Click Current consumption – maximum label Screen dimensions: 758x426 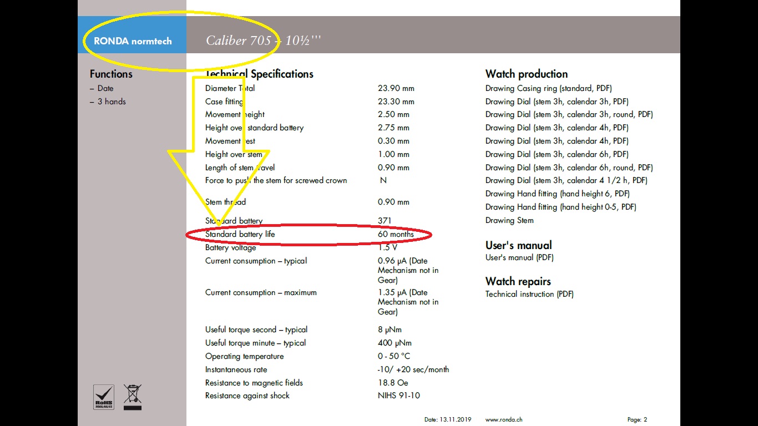click(261, 292)
